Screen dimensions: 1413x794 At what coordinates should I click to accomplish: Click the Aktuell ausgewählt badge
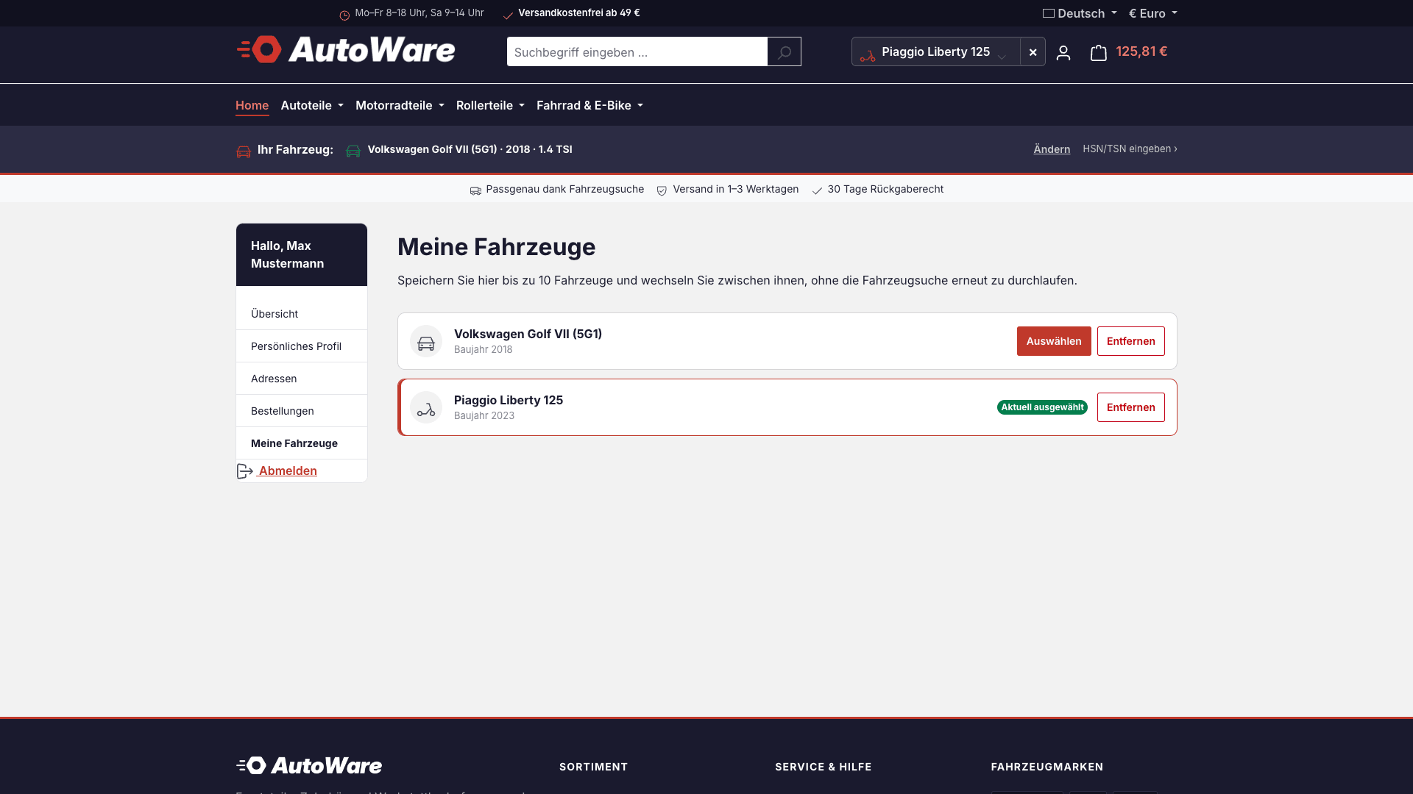point(1042,407)
